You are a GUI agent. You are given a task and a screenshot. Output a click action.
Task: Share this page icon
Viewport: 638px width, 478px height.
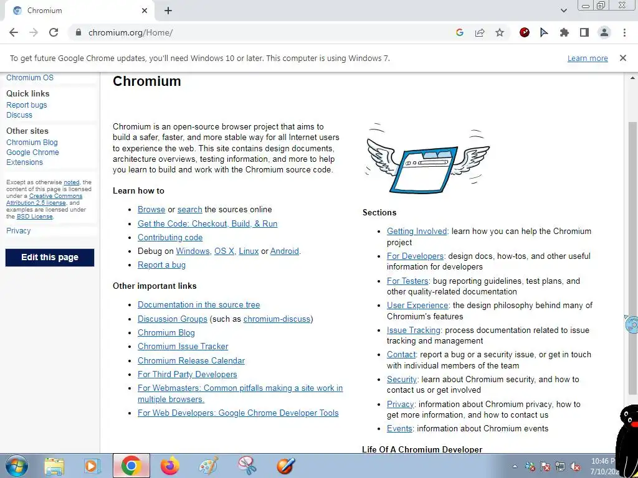[x=480, y=32]
